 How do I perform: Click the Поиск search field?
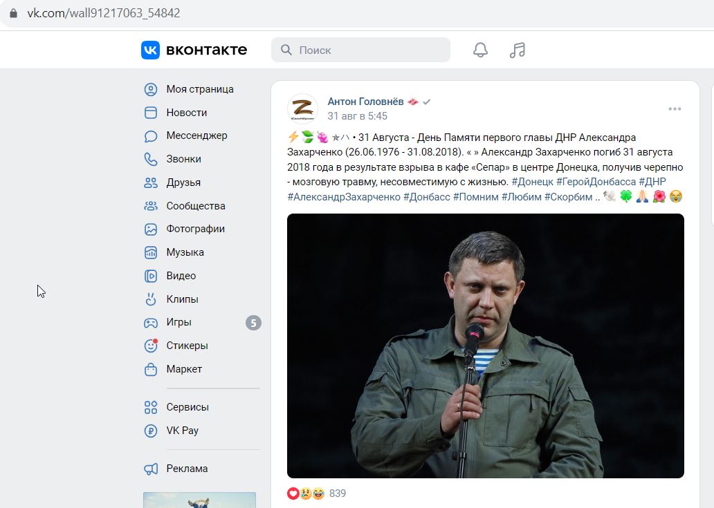point(360,50)
